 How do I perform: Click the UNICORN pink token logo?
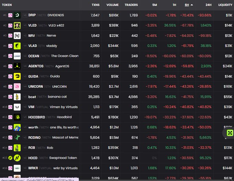click(17, 87)
